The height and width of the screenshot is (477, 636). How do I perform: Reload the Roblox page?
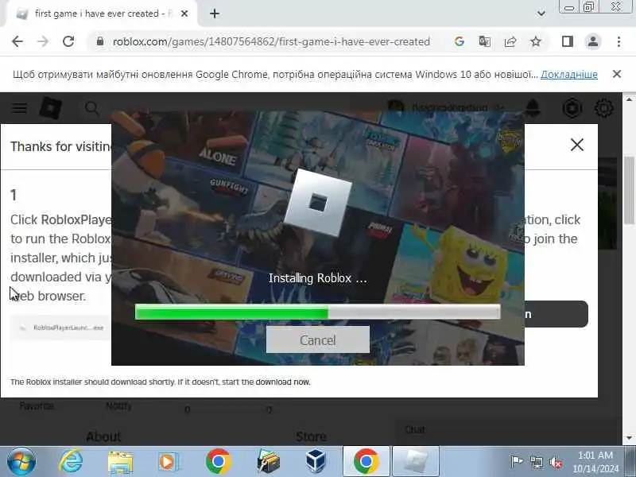68,41
